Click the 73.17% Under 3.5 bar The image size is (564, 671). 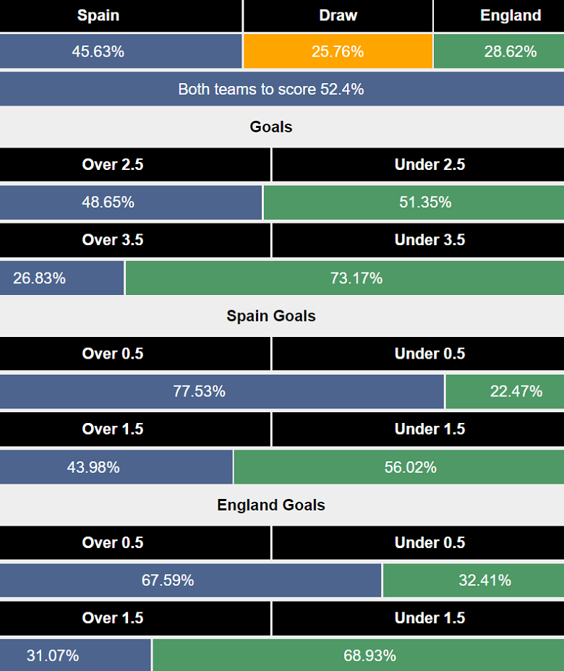pos(344,278)
